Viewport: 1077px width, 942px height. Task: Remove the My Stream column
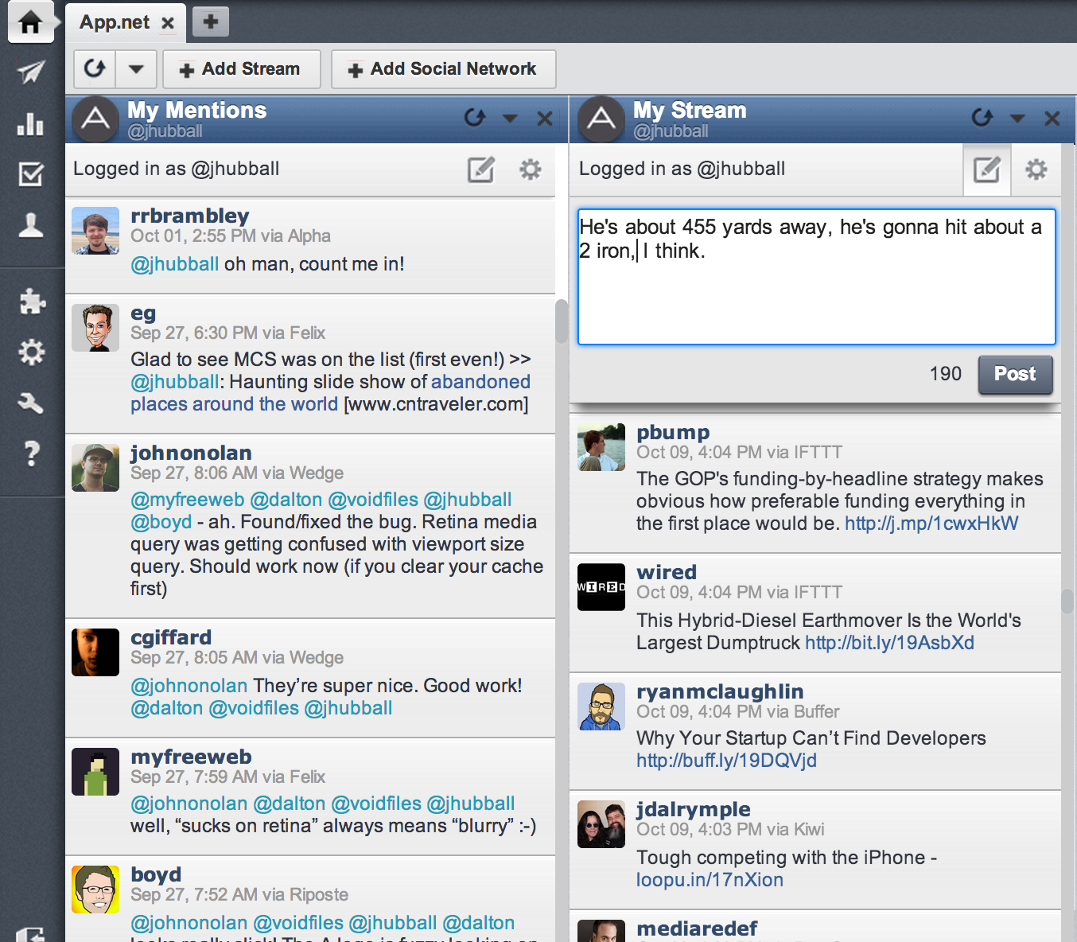1052,119
